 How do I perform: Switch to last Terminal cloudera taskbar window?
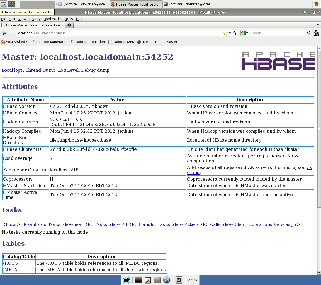click(x=188, y=4)
